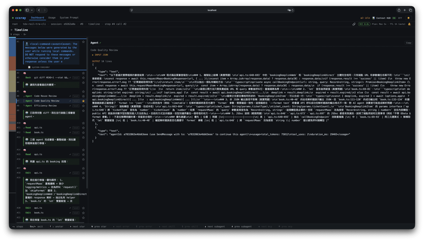The image size is (424, 241).
Task: Show browser tab overview icon
Action: pos(410,10)
